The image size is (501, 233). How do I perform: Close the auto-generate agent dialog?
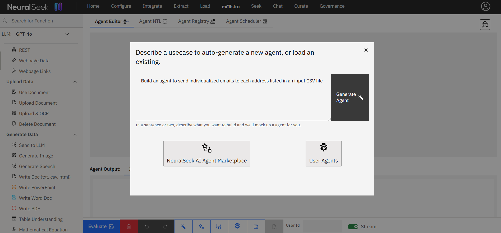pos(366,50)
